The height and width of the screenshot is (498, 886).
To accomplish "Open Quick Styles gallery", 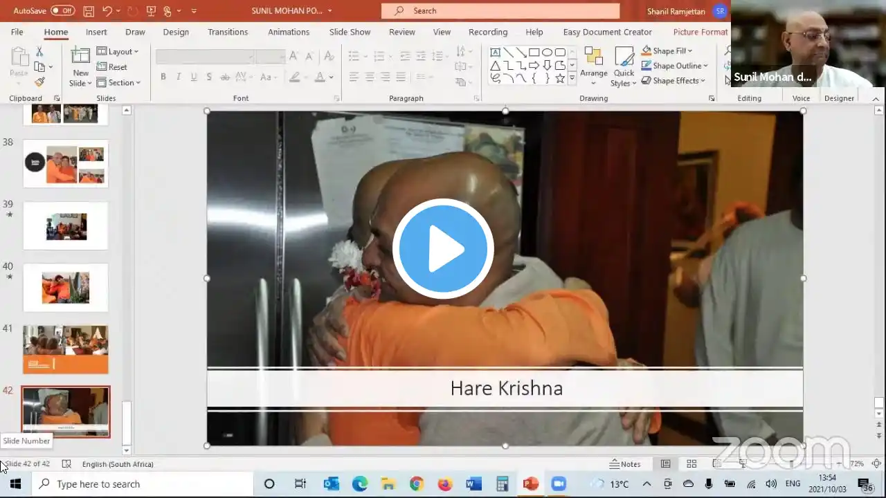I will click(x=624, y=66).
